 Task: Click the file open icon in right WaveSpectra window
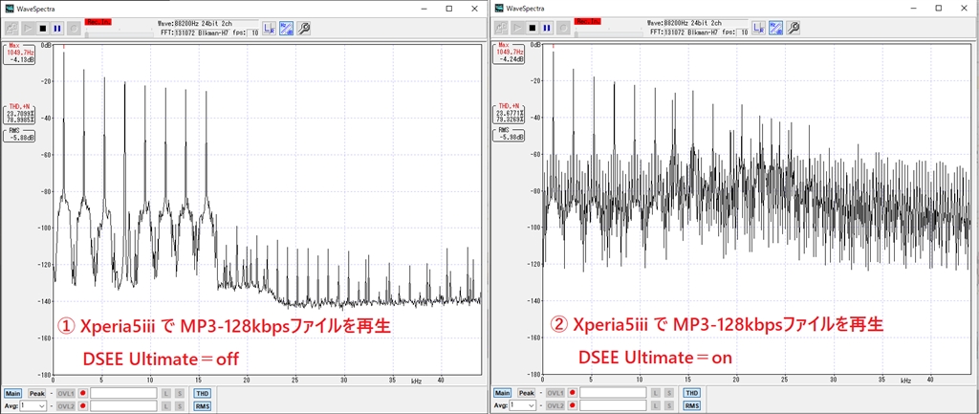[x=502, y=28]
